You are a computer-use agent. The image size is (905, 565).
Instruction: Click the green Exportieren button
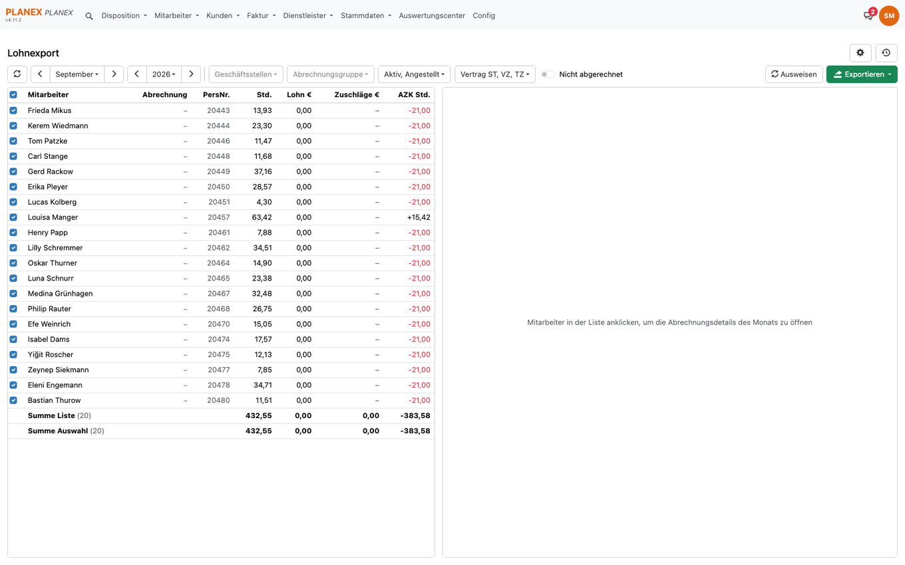point(862,74)
